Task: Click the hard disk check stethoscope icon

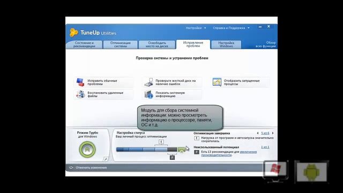Action: (149, 82)
